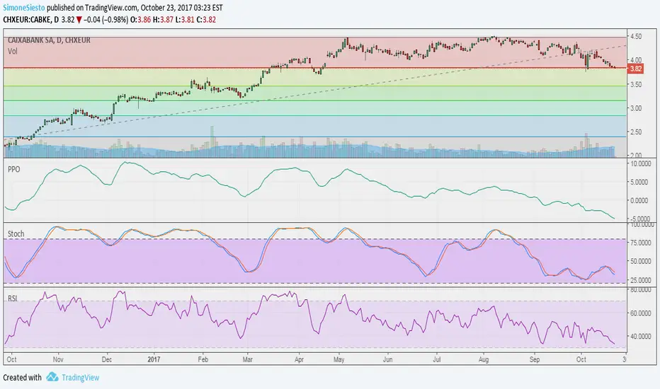Click the H:3.87 high price value
Screen dimensions: 660x389
click(x=162, y=20)
